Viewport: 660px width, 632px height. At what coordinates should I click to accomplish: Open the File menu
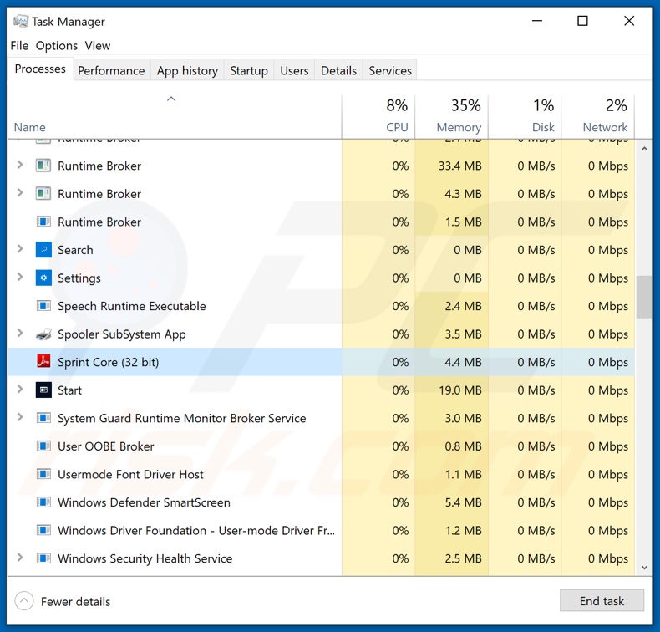19,45
